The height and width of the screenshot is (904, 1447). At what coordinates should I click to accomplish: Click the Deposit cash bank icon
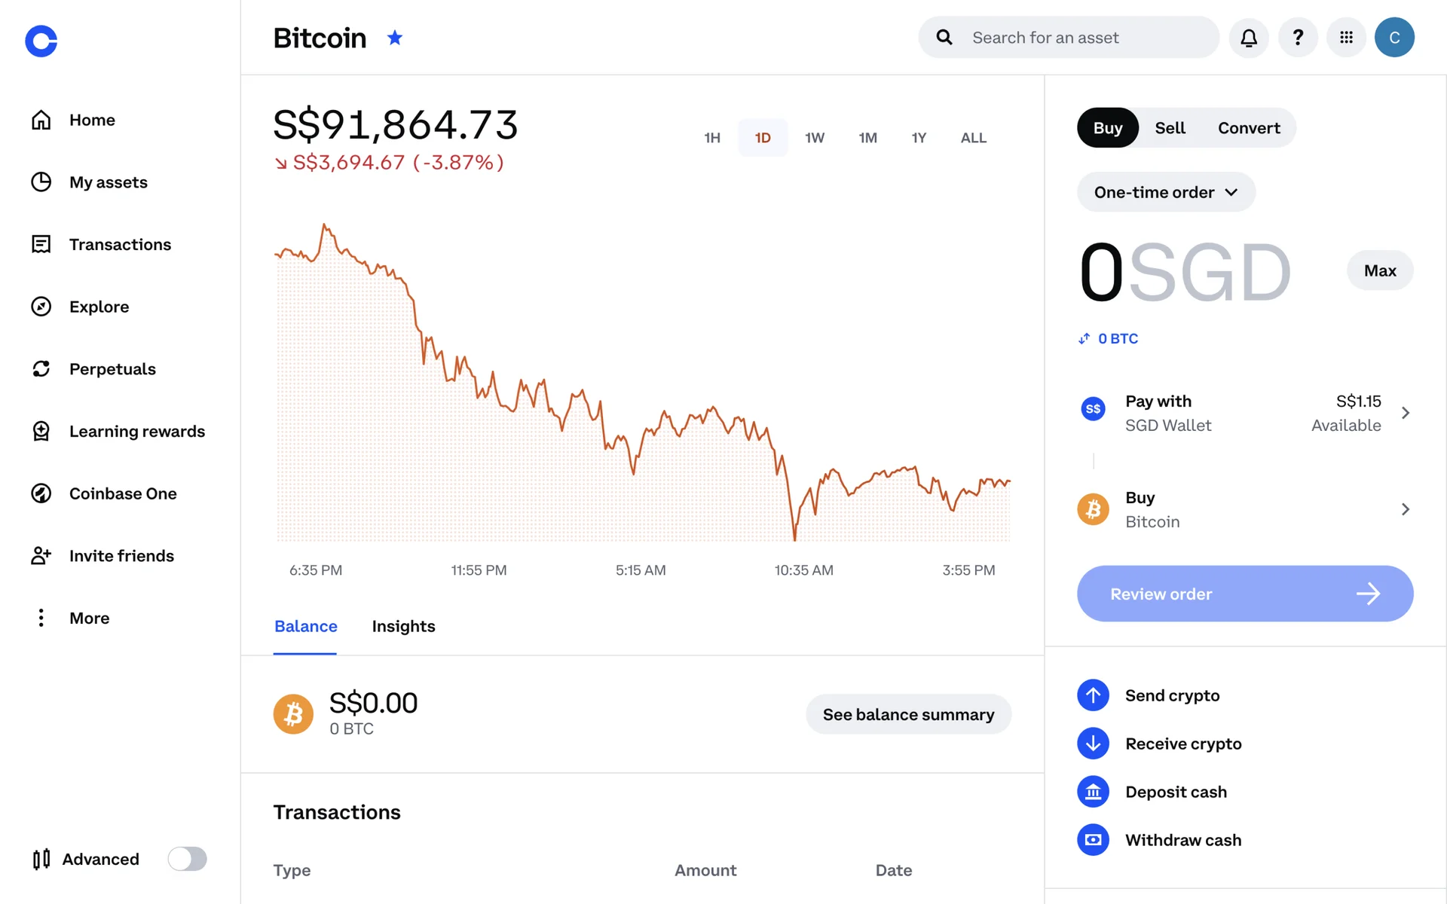[x=1093, y=792]
